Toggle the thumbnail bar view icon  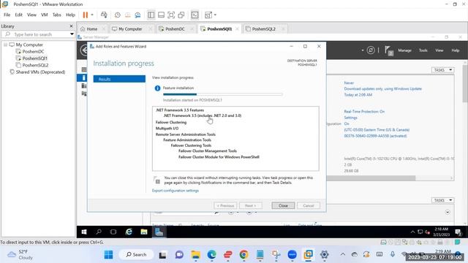coord(161,15)
